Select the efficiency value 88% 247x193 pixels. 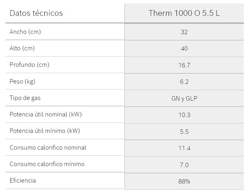click(x=184, y=181)
